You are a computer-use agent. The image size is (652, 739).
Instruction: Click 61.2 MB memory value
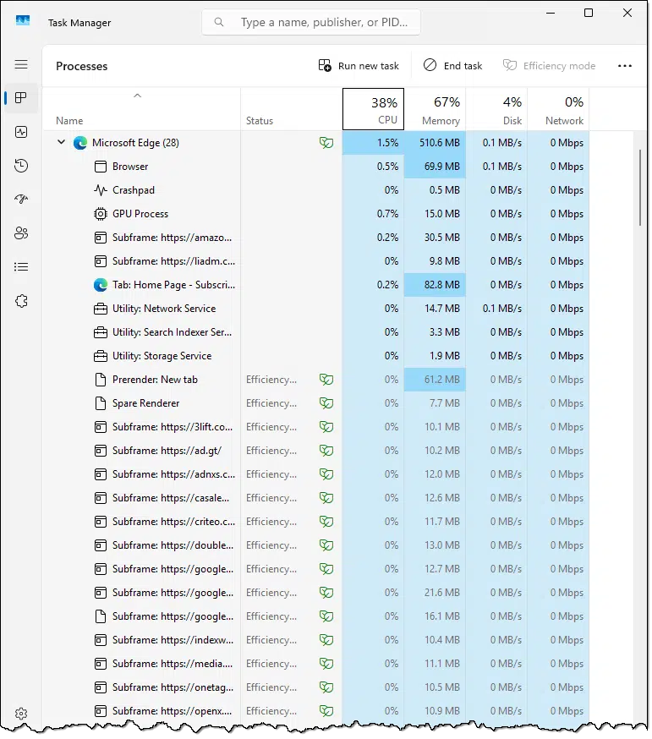pos(441,380)
